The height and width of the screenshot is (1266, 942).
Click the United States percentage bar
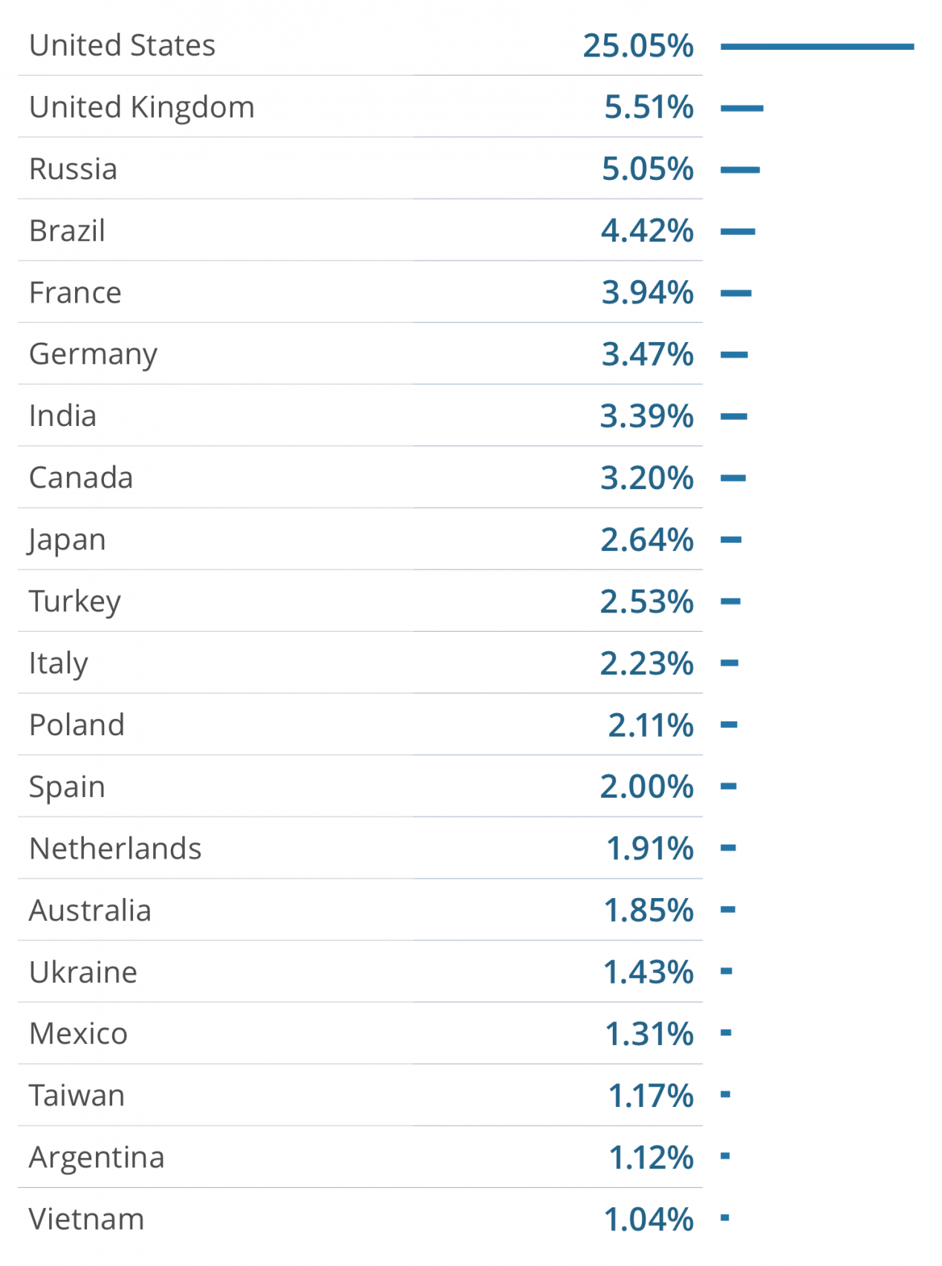tap(817, 46)
